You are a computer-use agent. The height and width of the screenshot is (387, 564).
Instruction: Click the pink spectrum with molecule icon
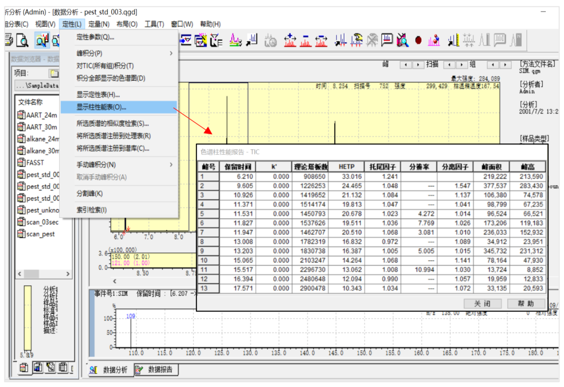point(433,40)
